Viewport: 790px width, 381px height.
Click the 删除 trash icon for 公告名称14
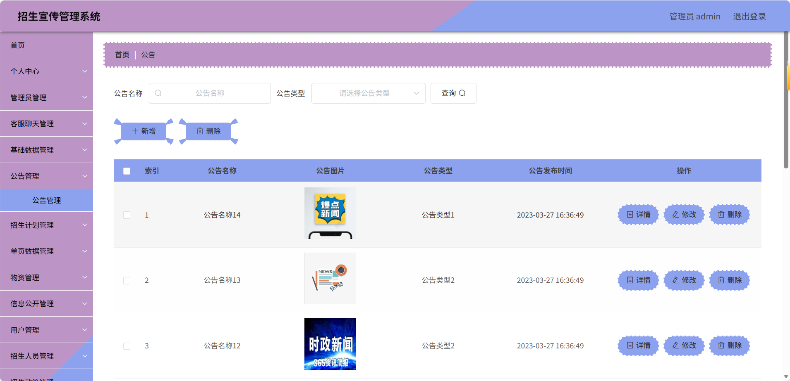tap(721, 215)
